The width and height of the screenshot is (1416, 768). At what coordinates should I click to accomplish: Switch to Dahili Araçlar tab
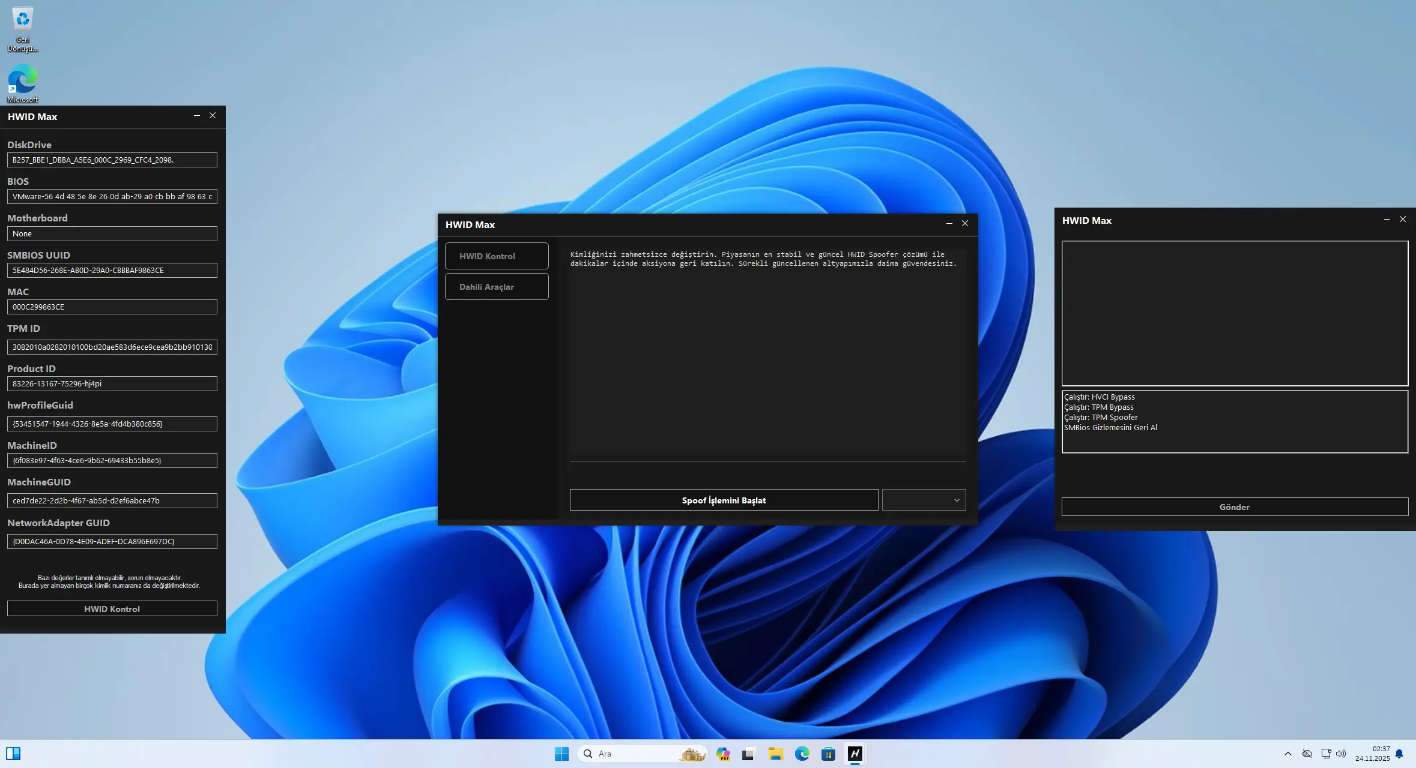coord(496,287)
